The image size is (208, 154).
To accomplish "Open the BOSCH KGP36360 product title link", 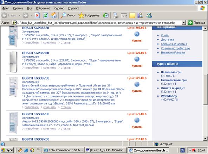I will (x=35, y=53).
